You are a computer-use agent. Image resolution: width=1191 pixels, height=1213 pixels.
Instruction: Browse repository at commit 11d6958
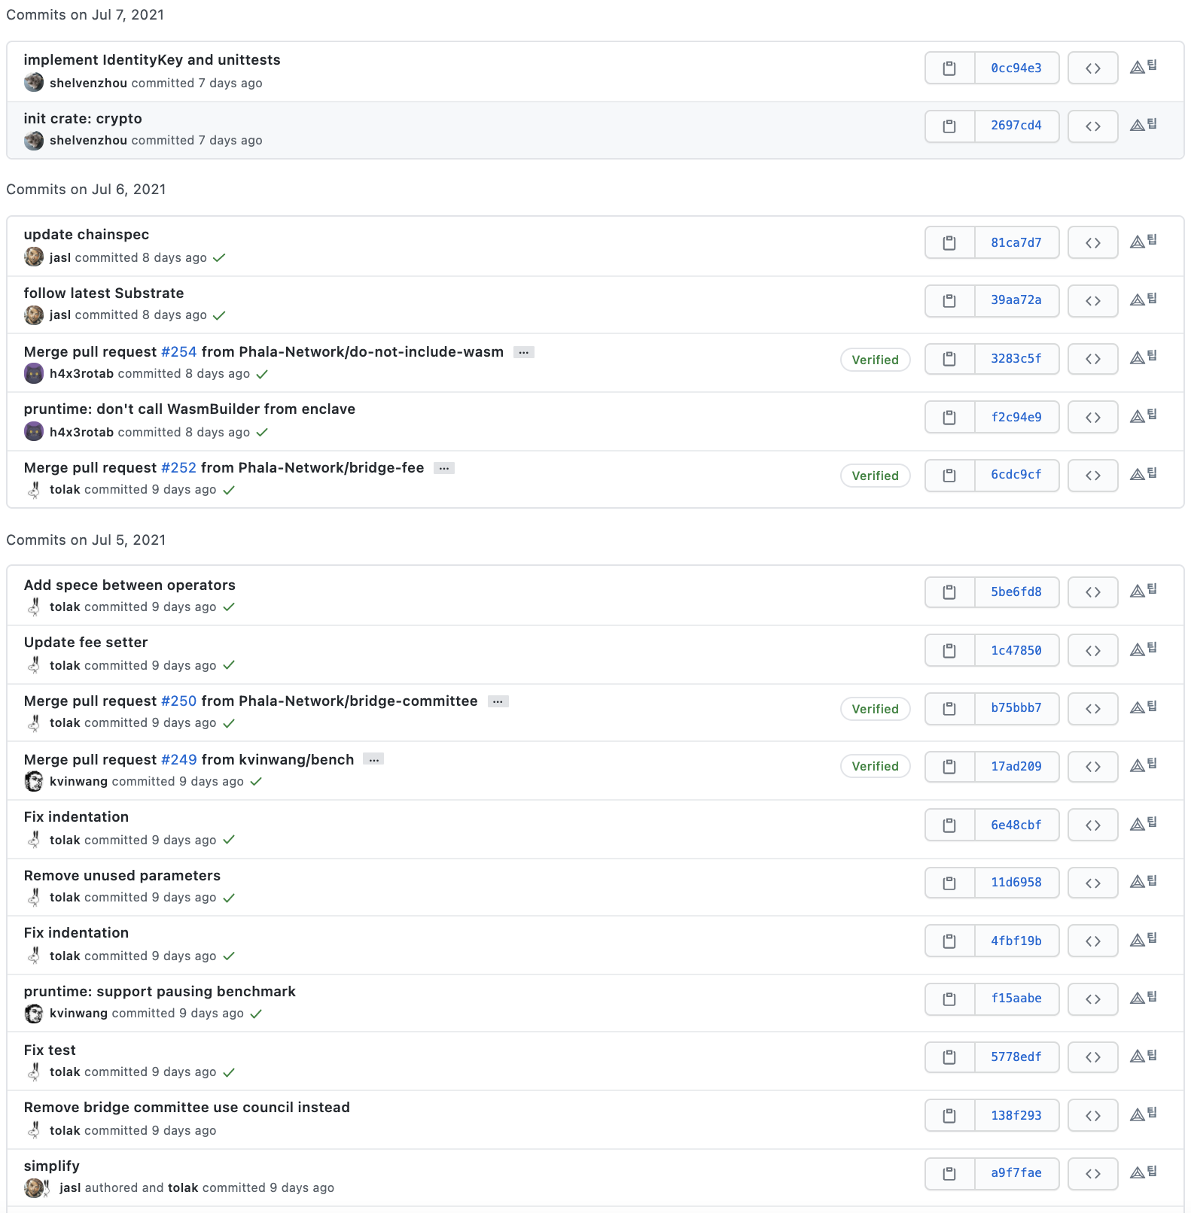[x=1093, y=883]
